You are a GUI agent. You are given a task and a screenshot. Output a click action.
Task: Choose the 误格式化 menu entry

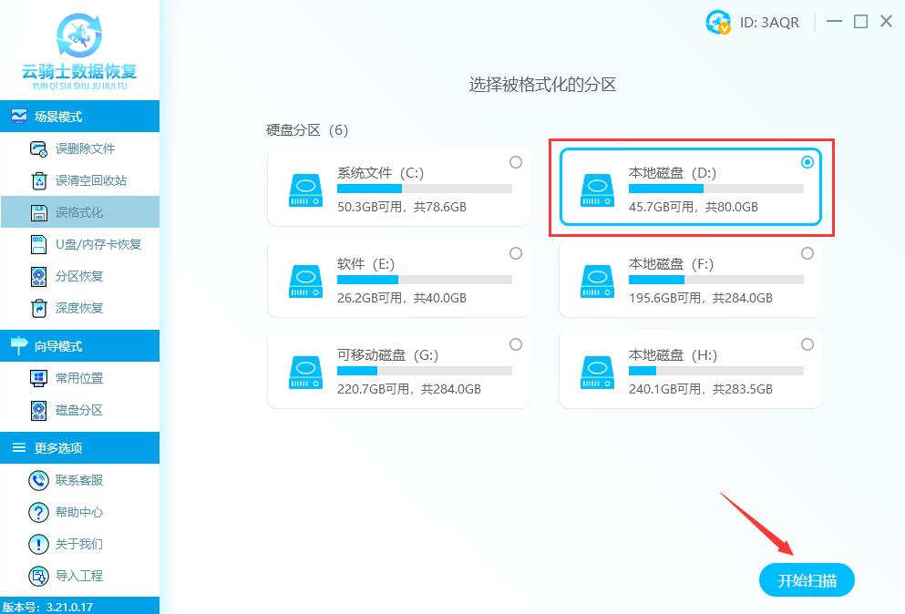(79, 212)
